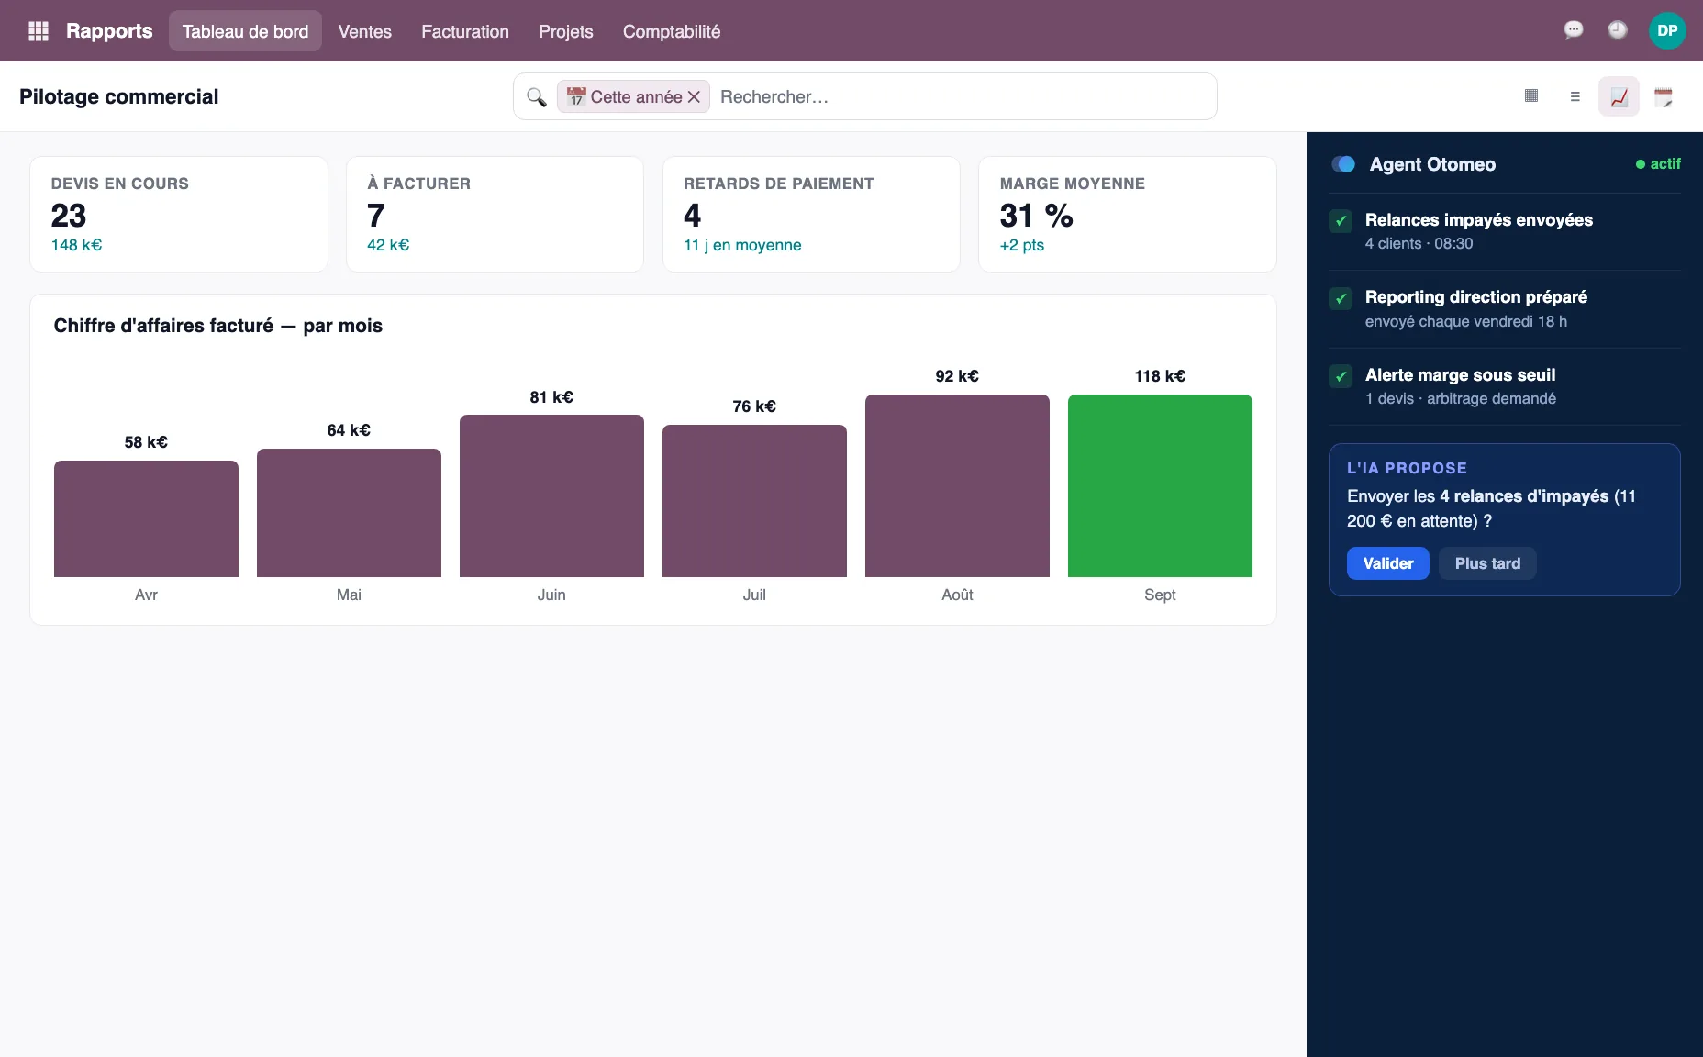Click the Avr bar in the chart
Image resolution: width=1703 pixels, height=1057 pixels.
tap(146, 518)
